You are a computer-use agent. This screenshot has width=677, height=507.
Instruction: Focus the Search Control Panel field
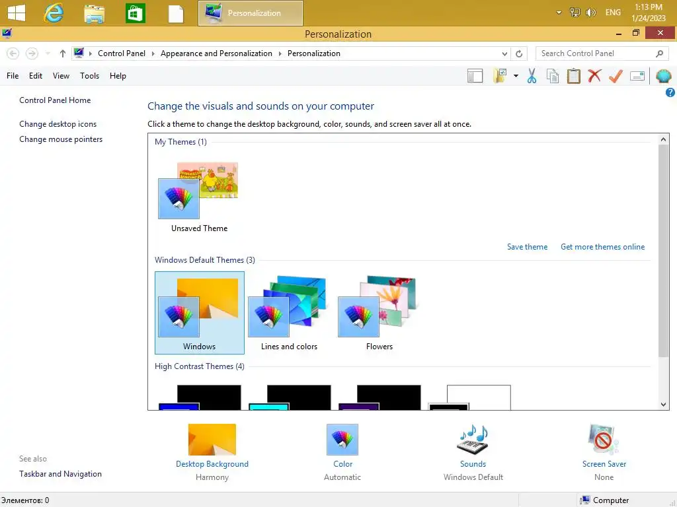pyautogui.click(x=596, y=53)
